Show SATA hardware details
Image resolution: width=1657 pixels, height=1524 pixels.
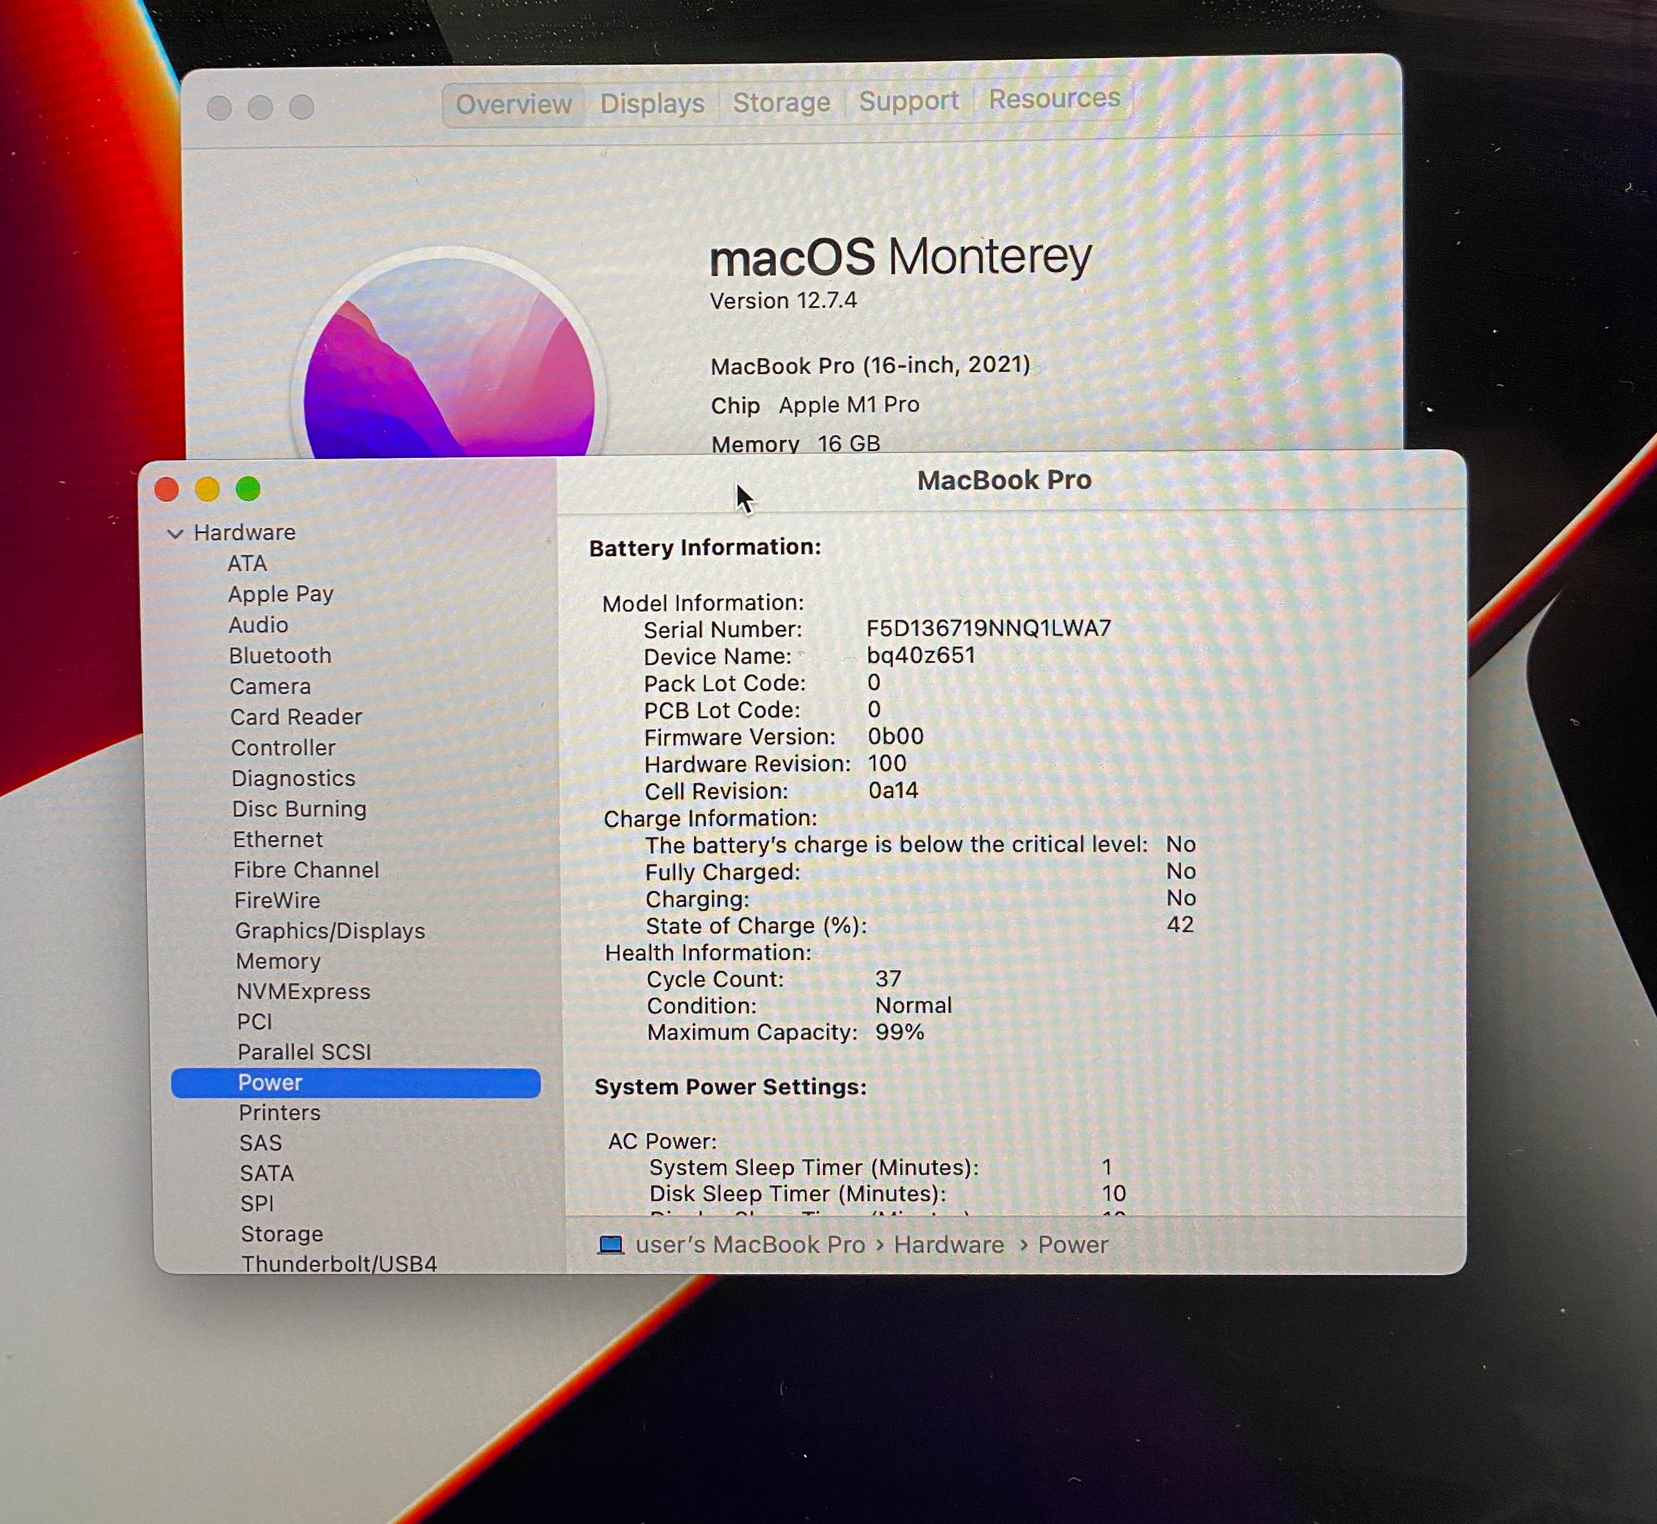(266, 1173)
